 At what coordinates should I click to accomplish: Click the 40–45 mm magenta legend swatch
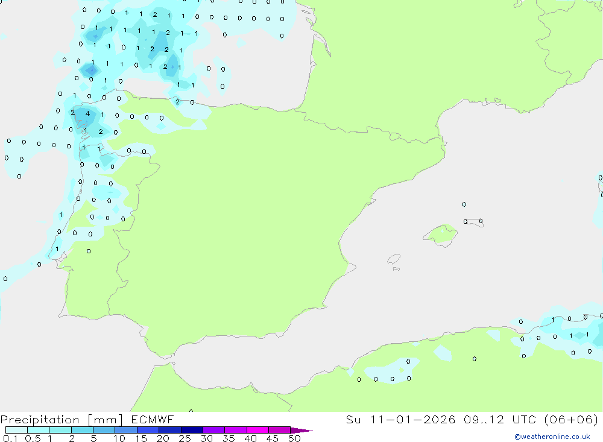[257, 430]
